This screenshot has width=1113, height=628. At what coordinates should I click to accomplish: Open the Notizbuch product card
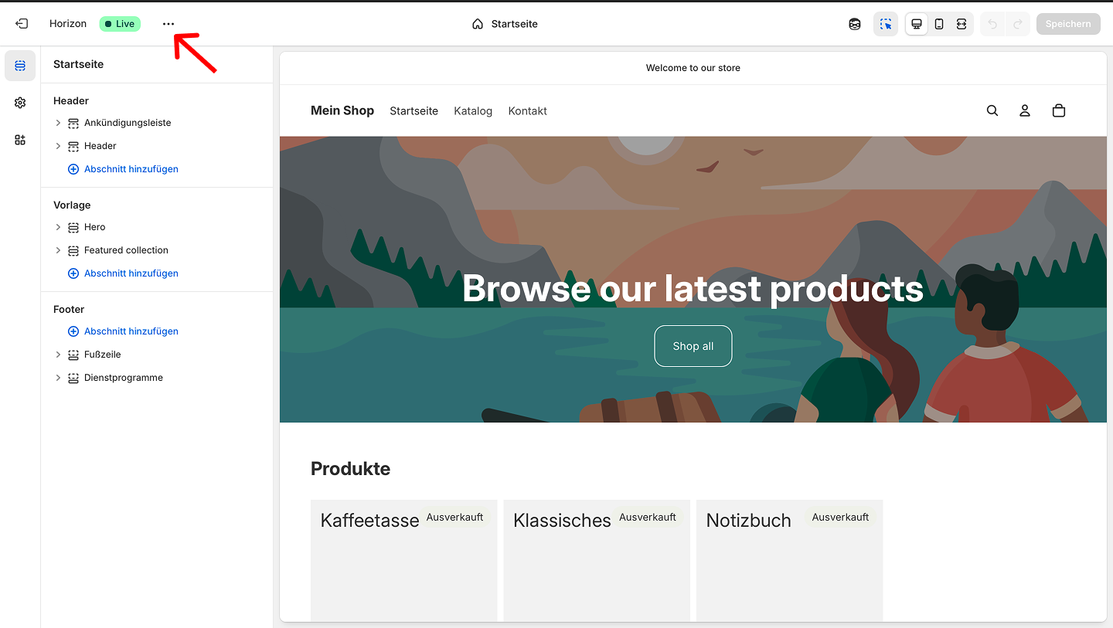pos(789,561)
